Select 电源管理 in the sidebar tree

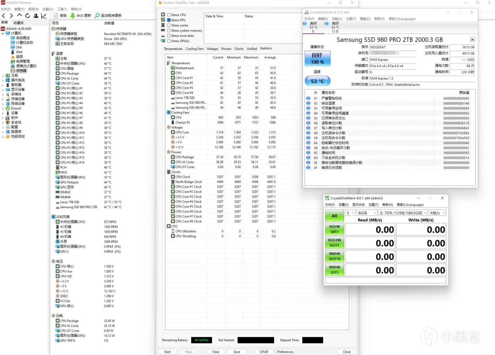point(23,61)
